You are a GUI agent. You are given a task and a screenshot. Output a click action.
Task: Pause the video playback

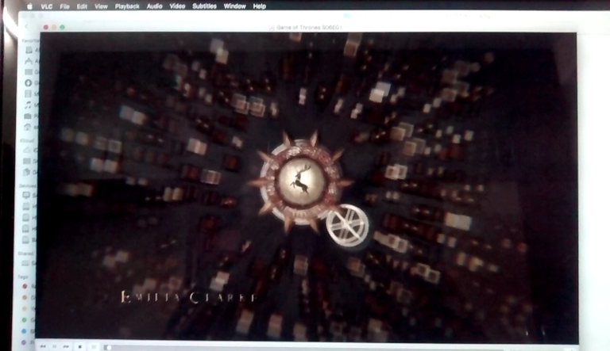point(55,346)
